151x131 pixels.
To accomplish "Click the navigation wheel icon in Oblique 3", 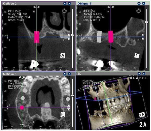I will click(139, 11).
